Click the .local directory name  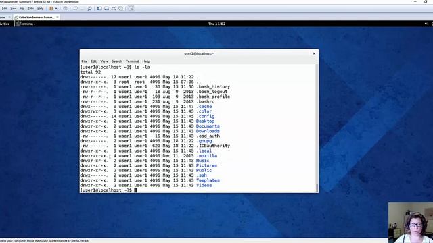click(204, 151)
